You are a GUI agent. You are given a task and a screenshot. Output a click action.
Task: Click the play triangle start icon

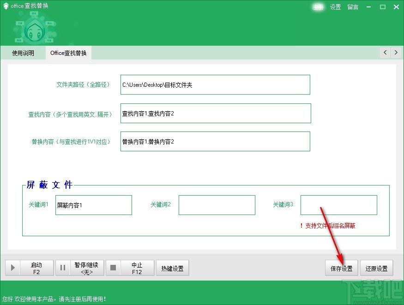click(x=12, y=268)
